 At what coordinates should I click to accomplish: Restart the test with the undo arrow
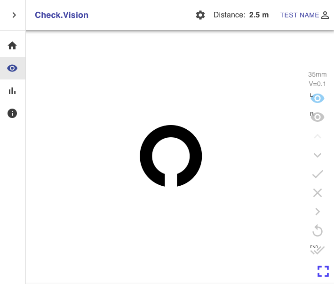(318, 230)
